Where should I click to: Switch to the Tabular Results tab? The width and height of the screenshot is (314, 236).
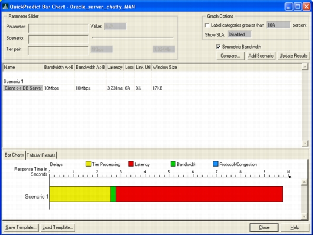[x=41, y=155]
